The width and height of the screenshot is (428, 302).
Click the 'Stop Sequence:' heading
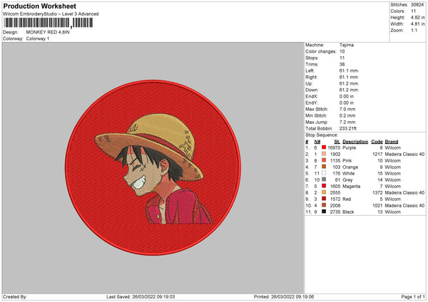[x=322, y=135]
